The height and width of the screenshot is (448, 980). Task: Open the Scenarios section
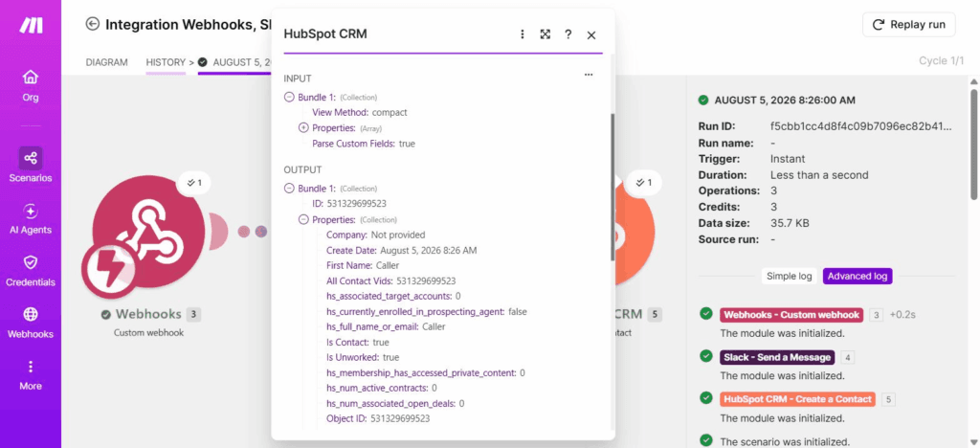pos(30,165)
